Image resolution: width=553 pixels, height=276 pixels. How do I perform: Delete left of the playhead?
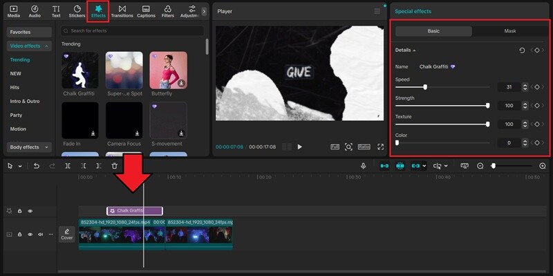pyautogui.click(x=83, y=166)
